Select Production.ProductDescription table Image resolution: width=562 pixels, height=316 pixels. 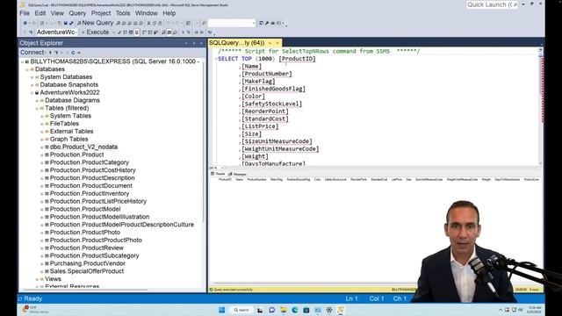[92, 178]
